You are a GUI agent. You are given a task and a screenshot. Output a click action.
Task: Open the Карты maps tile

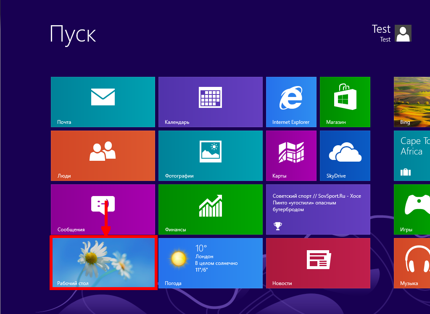291,156
